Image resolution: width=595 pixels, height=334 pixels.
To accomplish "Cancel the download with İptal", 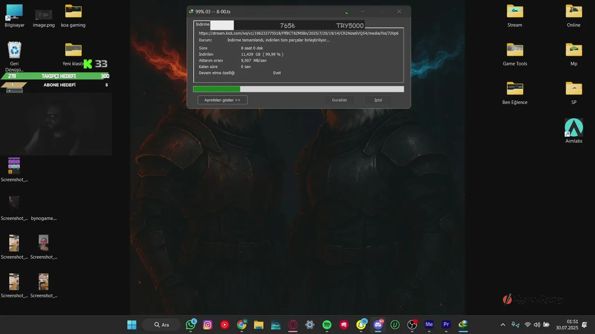I will [x=378, y=100].
